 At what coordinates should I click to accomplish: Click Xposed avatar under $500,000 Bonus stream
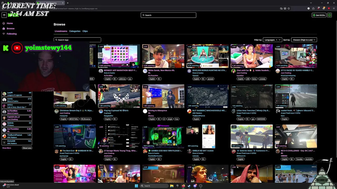189,71
